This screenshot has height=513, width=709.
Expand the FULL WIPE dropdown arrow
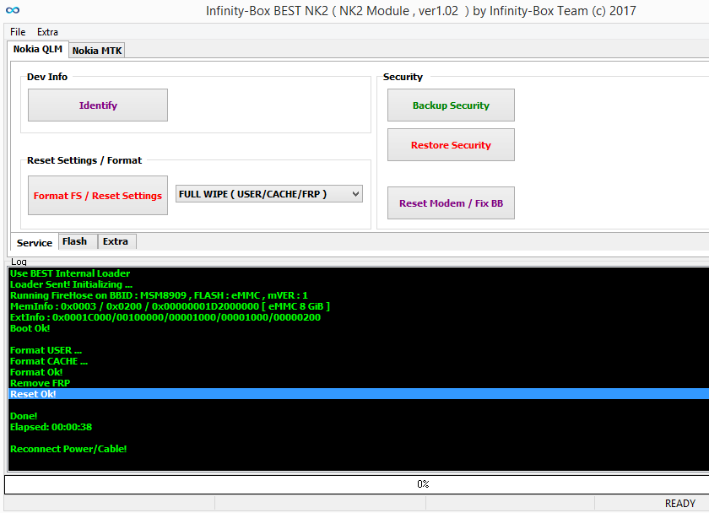click(x=356, y=194)
